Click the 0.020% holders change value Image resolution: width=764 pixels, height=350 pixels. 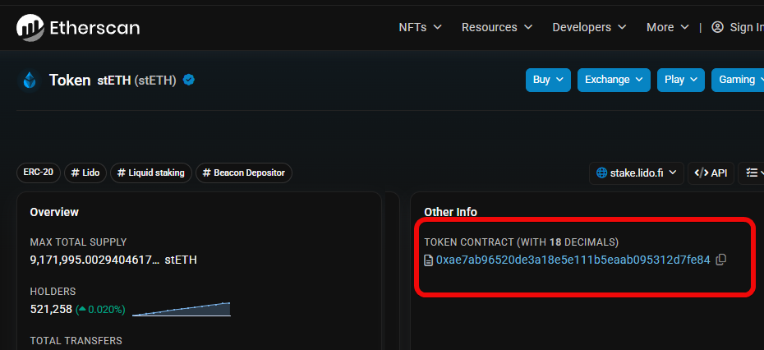101,310
